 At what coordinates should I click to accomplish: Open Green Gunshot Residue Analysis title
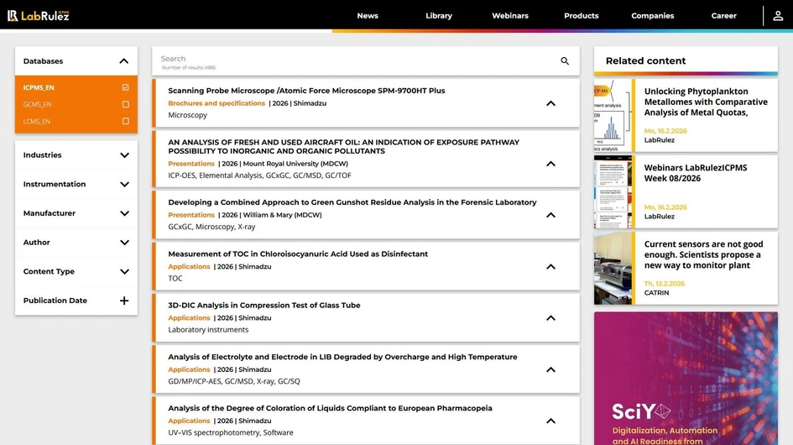point(352,202)
